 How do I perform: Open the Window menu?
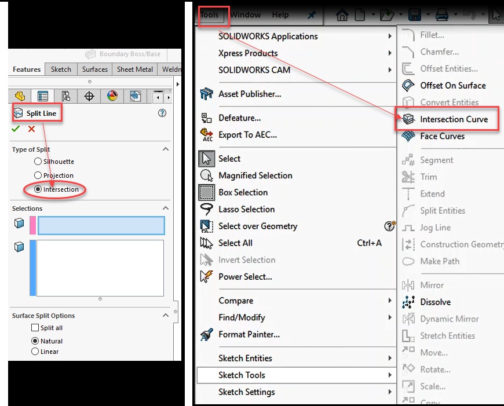(246, 15)
